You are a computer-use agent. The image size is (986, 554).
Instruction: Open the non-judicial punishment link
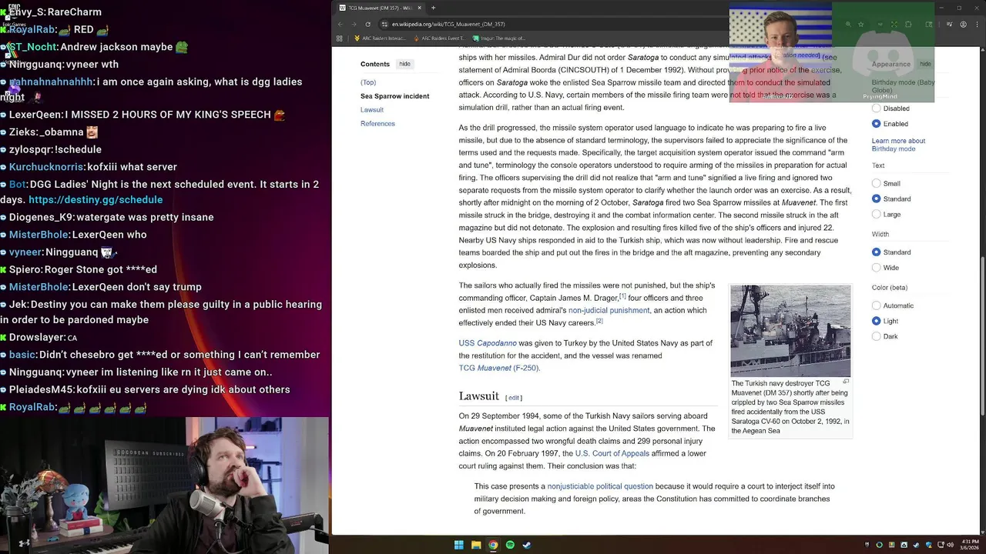(609, 310)
